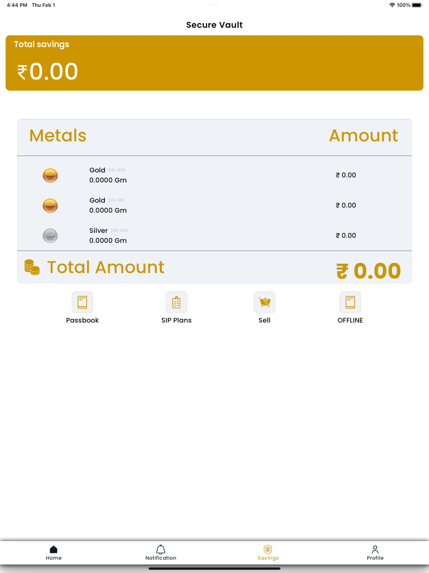Select the Gold 24k-999 row amount
429x573 pixels.
coord(346,175)
